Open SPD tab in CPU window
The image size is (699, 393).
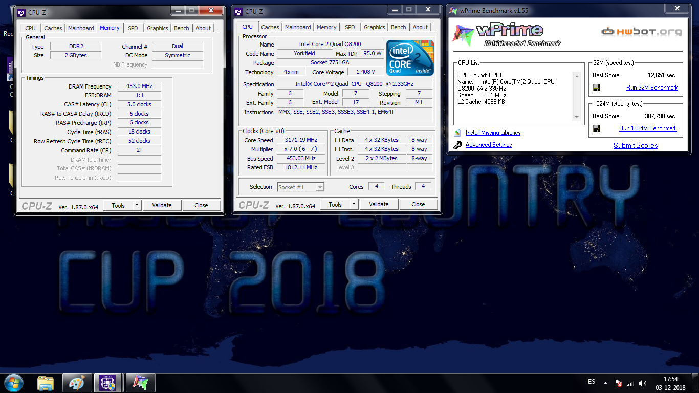pyautogui.click(x=350, y=27)
